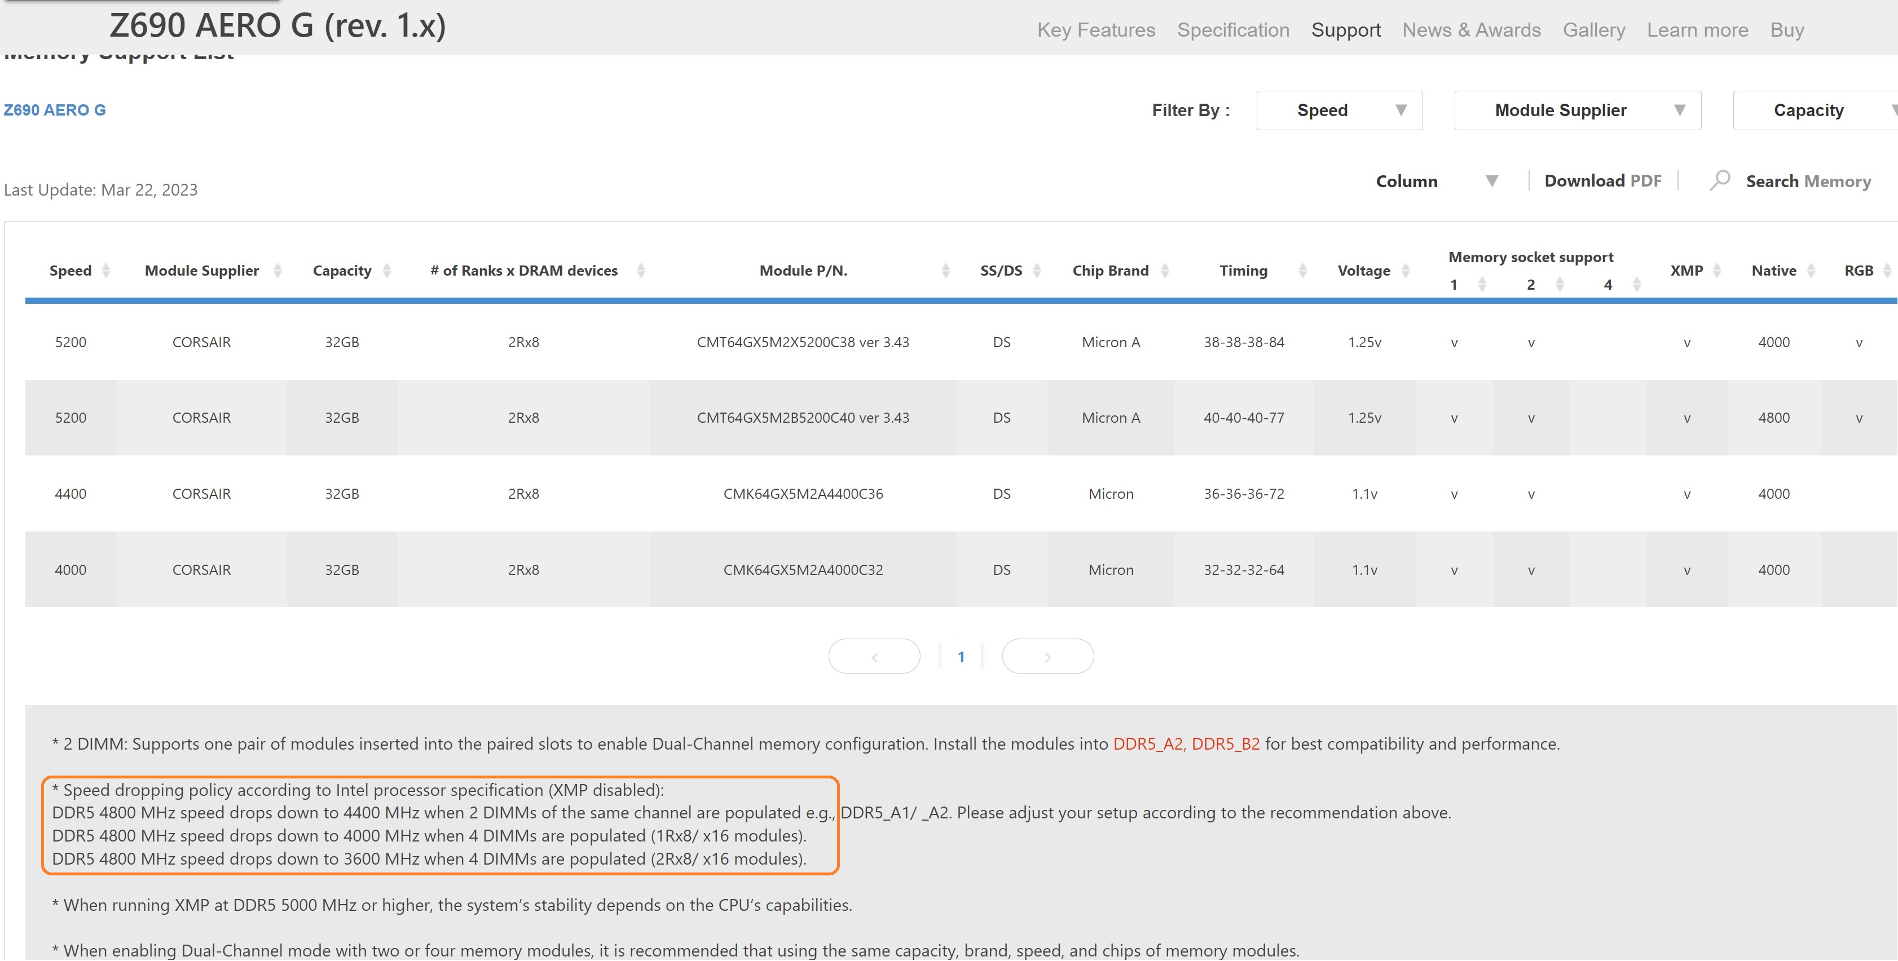This screenshot has height=961, width=1898.
Task: Click the DDR5_A2, DDR5_B2 slot link
Action: pos(1186,744)
